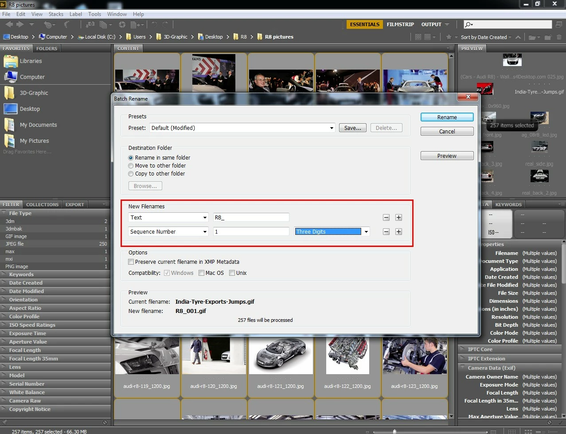Screen dimensions: 566x434
Task: Switch to the COLLECTIONS tab
Action: [x=42, y=204]
